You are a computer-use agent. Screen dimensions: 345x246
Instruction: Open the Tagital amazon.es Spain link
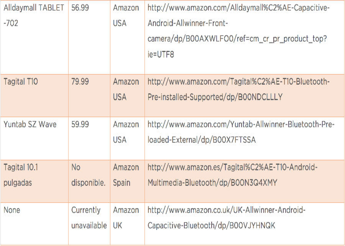(x=232, y=175)
